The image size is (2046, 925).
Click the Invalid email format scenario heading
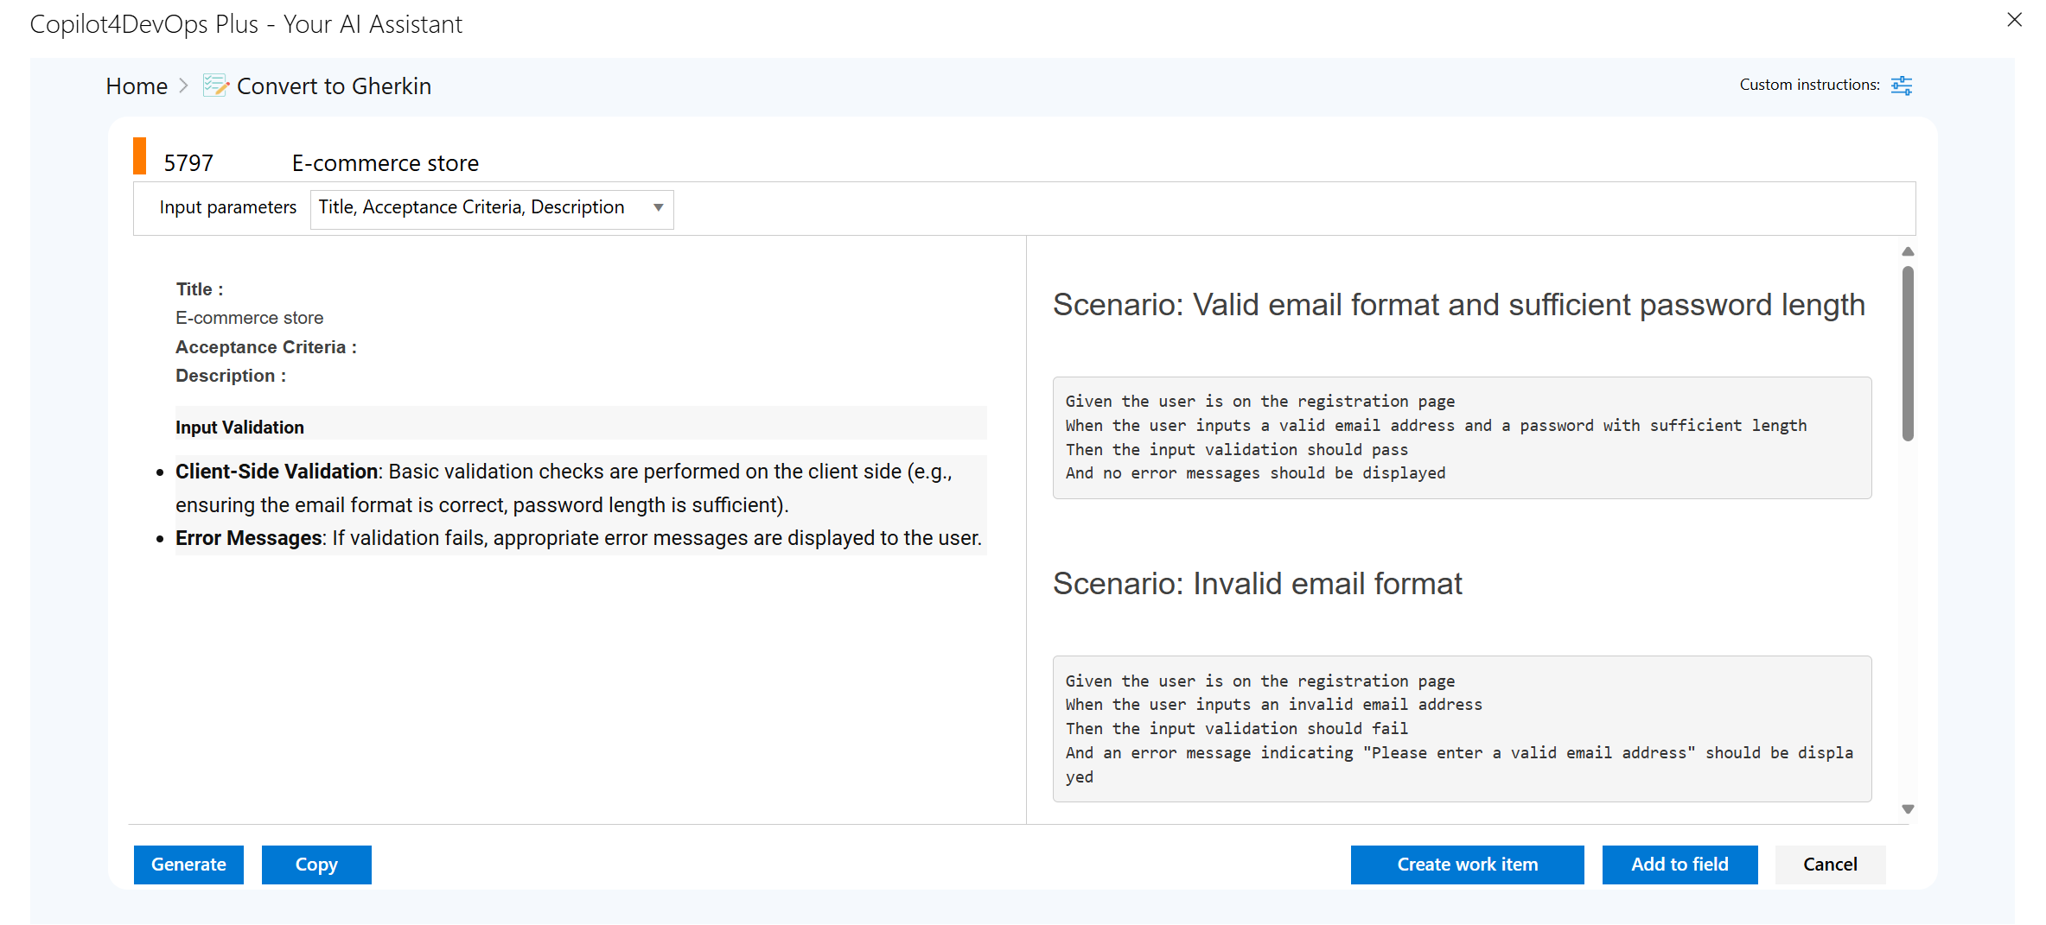1257,584
